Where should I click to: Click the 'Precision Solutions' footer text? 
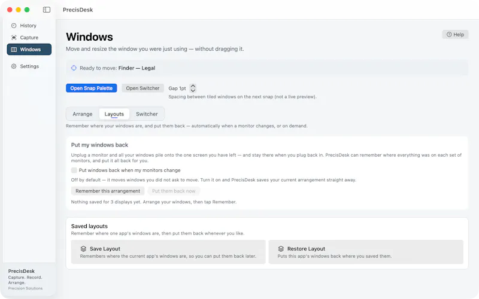coord(25,288)
